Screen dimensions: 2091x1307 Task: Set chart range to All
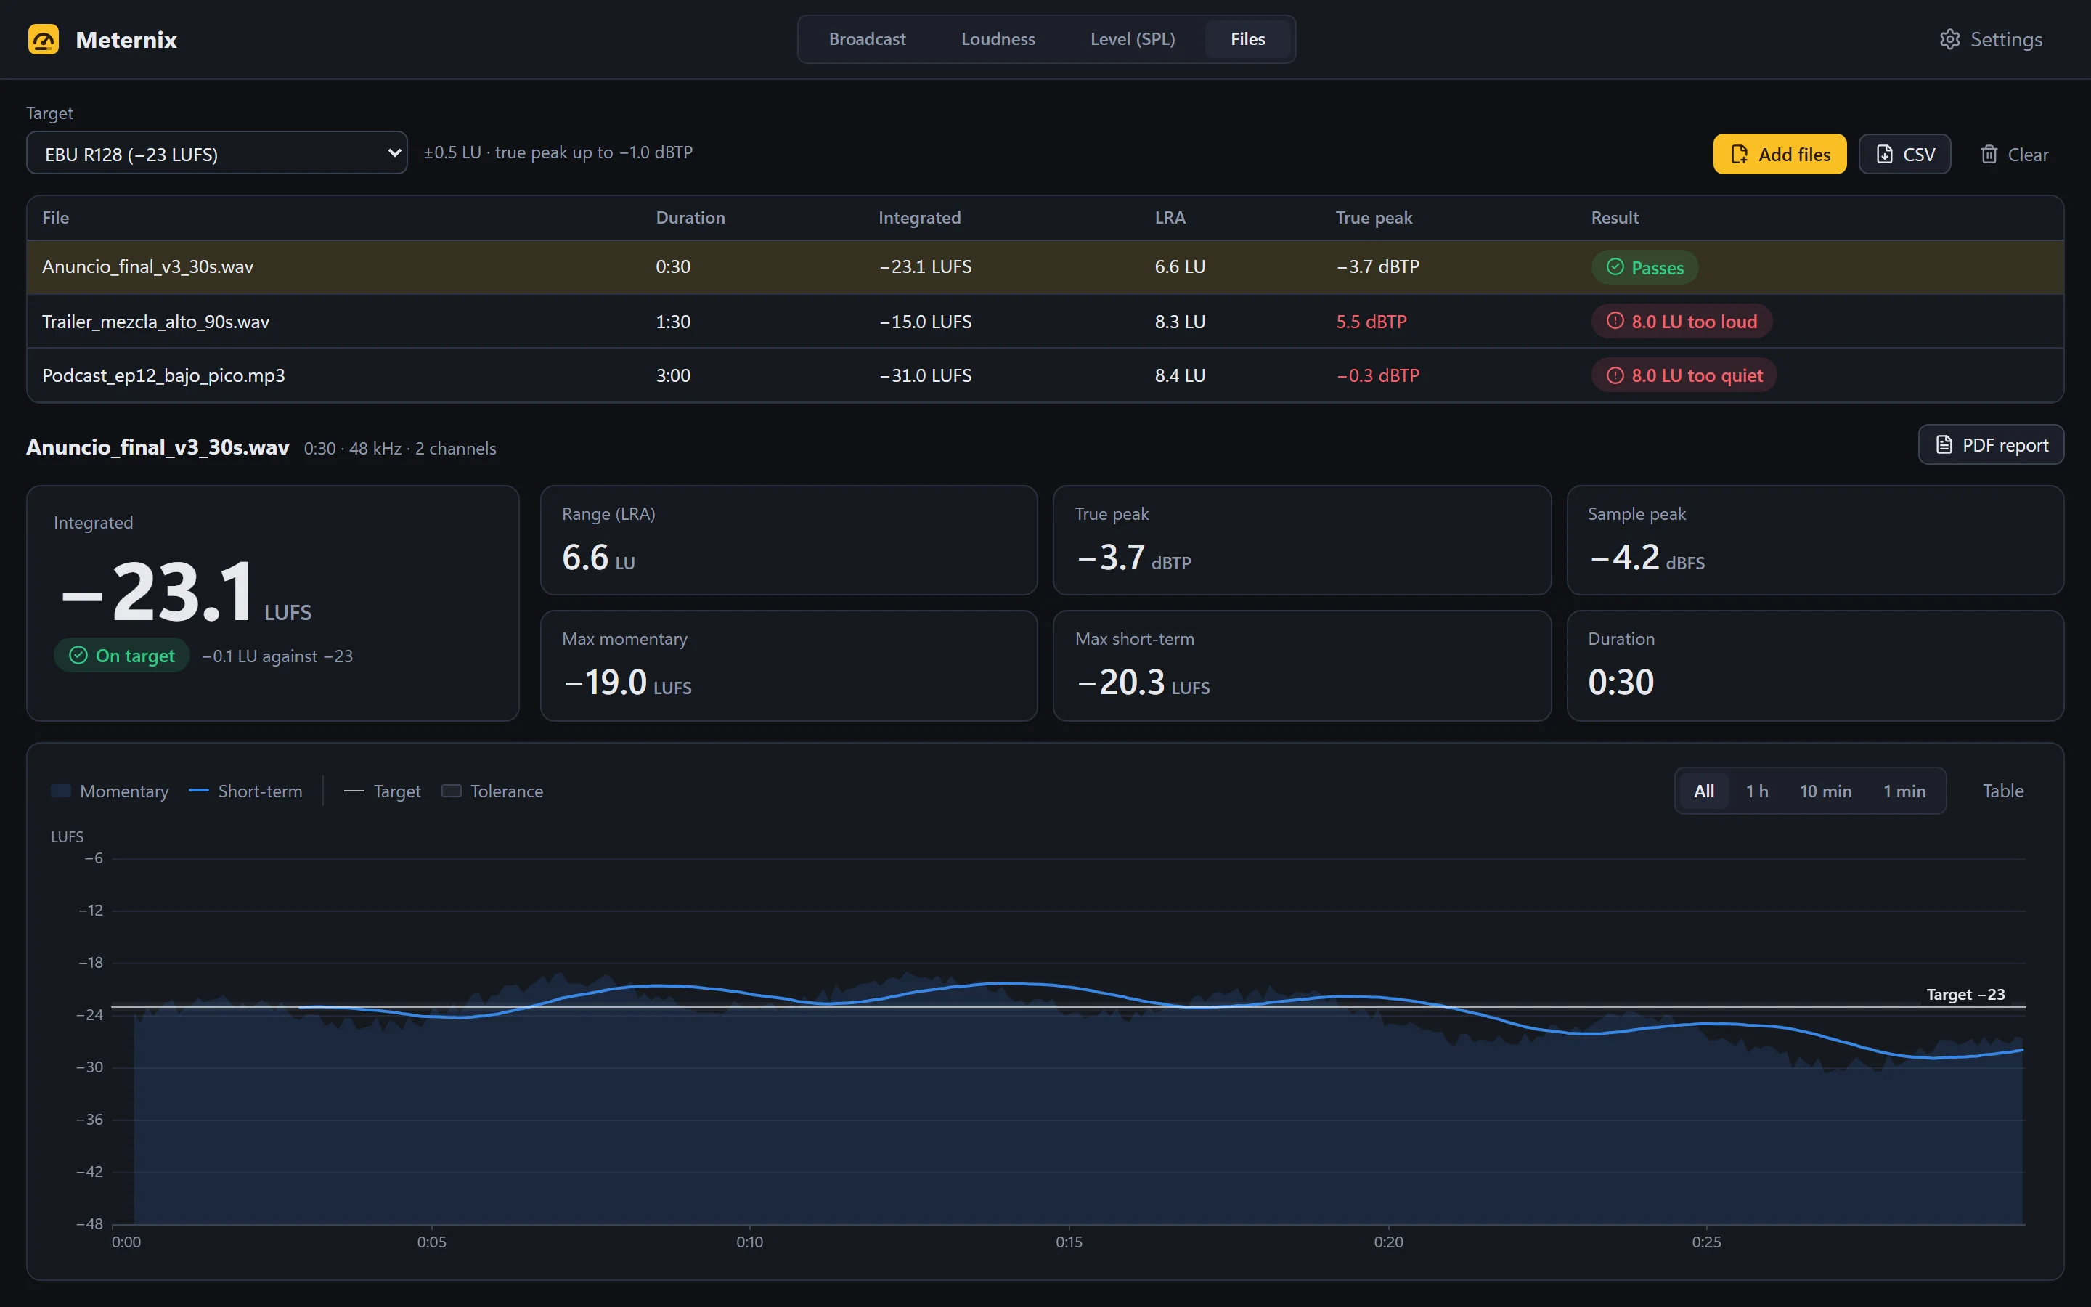tap(1704, 791)
